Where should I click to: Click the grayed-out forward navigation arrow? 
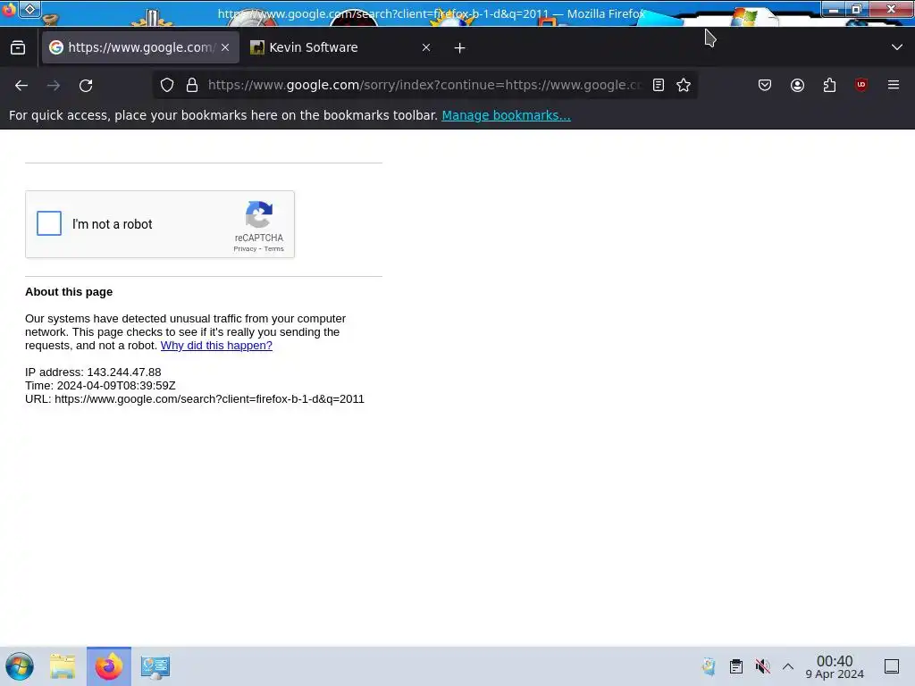[x=54, y=85]
